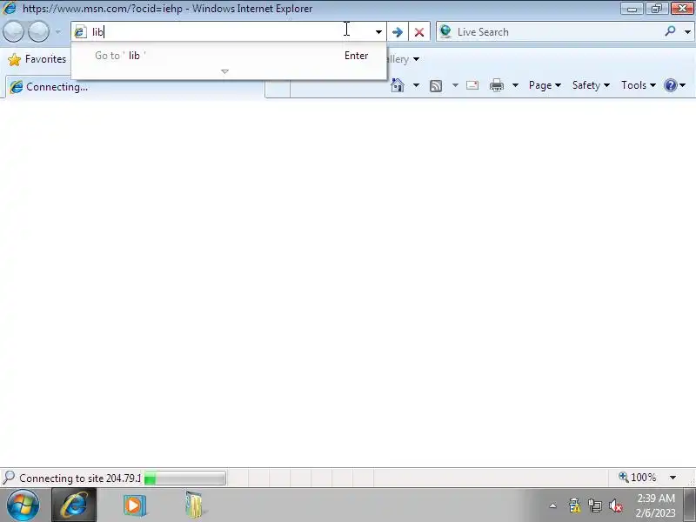Open the Windows Explorer taskbar icon
696x522 pixels.
click(194, 505)
